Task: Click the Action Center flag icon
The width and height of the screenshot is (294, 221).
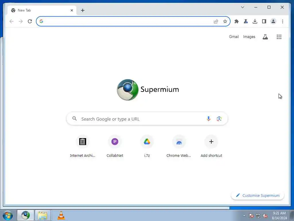Action: tap(251, 216)
